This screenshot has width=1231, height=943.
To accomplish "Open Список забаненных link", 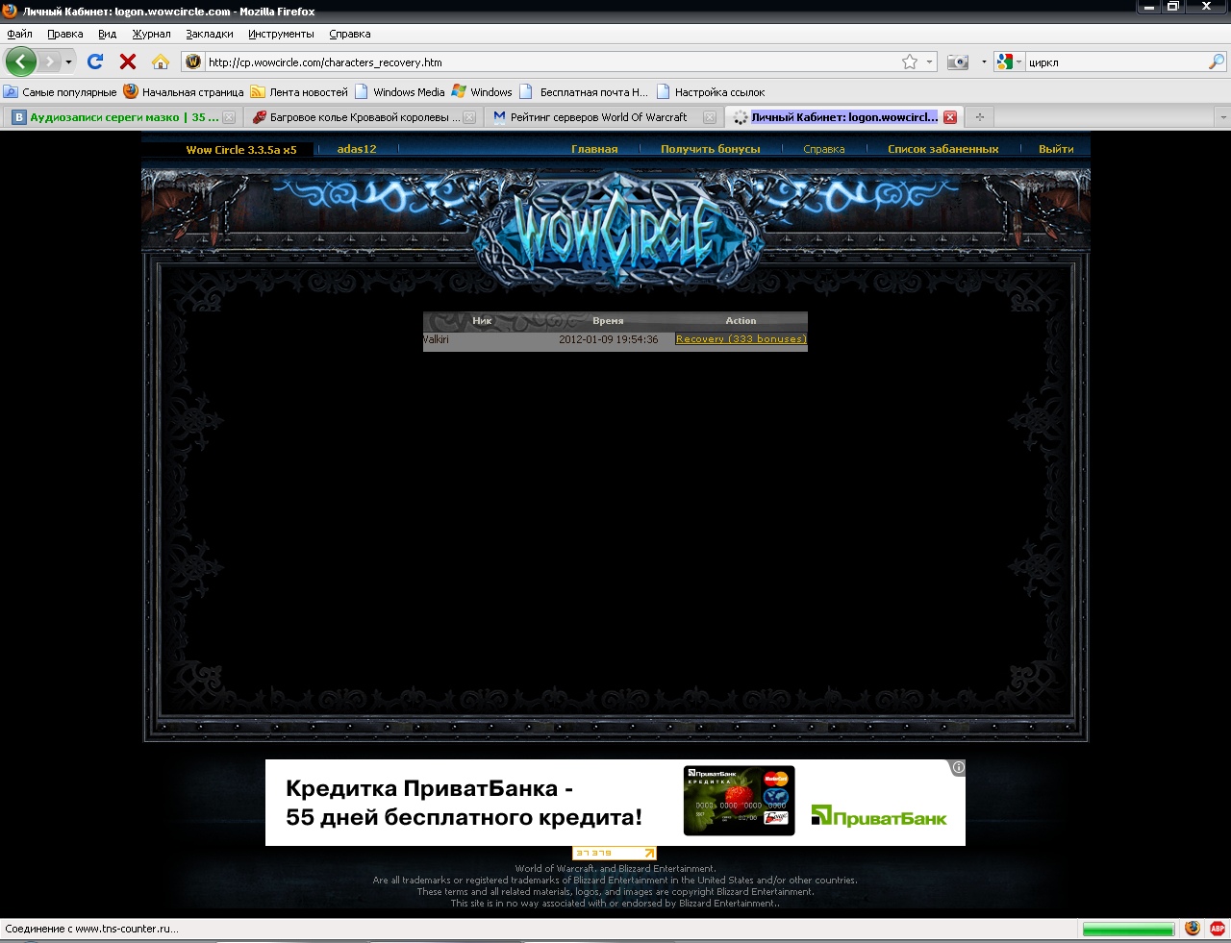I will (x=943, y=149).
